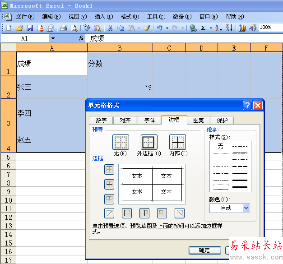
Task: Open the 文件(F) menu
Action: (25, 17)
